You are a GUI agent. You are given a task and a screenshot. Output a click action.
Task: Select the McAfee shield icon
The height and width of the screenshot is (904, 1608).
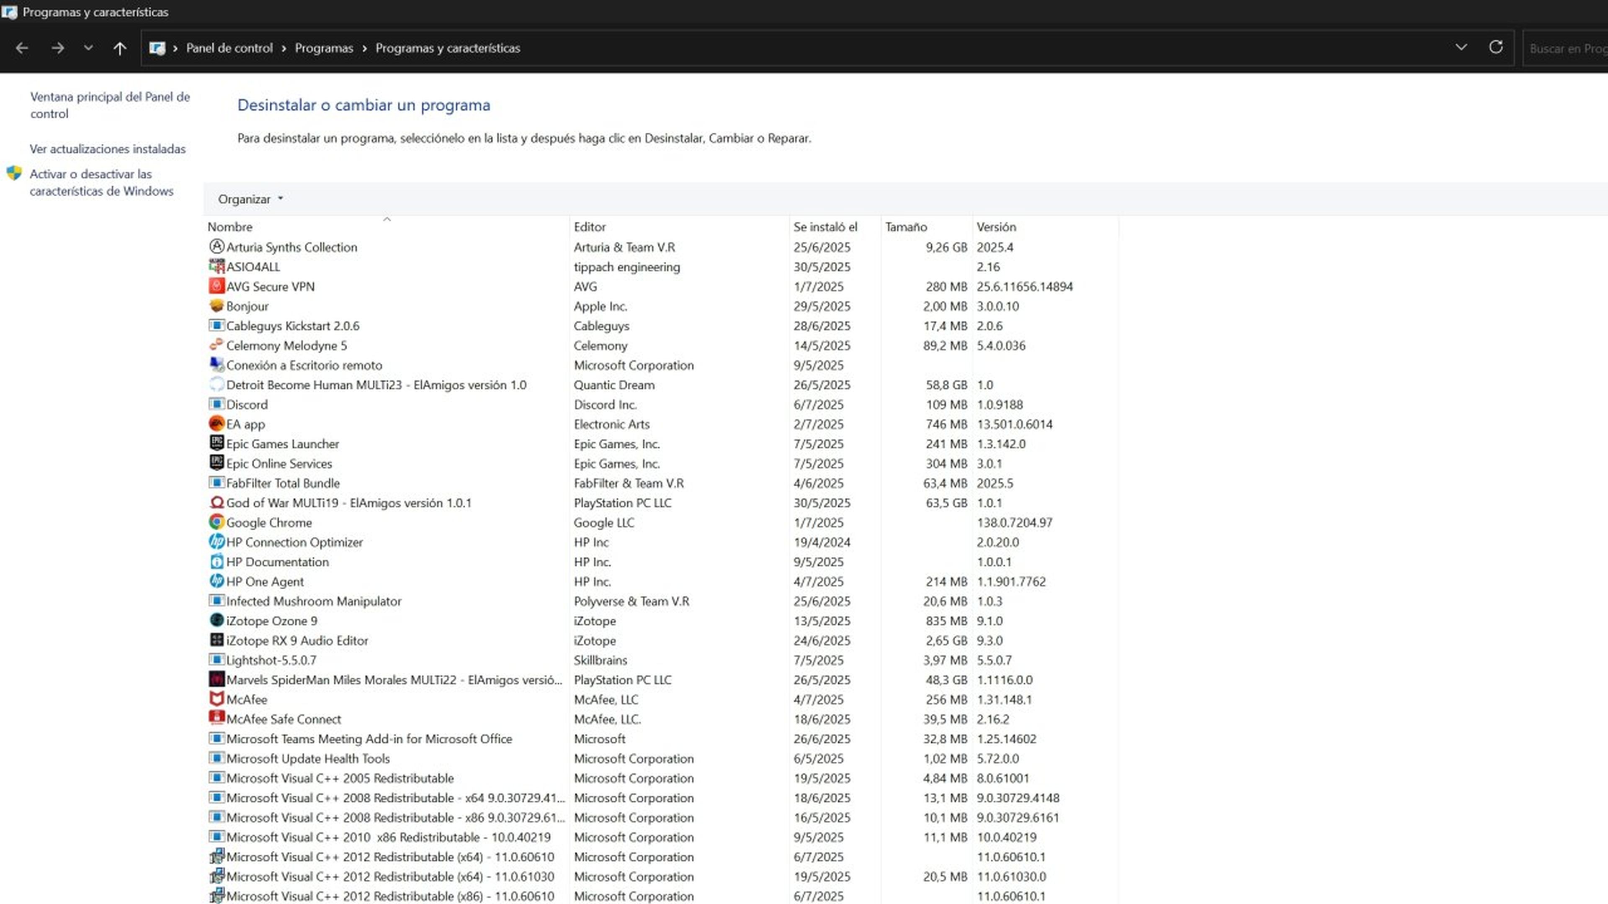[216, 699]
